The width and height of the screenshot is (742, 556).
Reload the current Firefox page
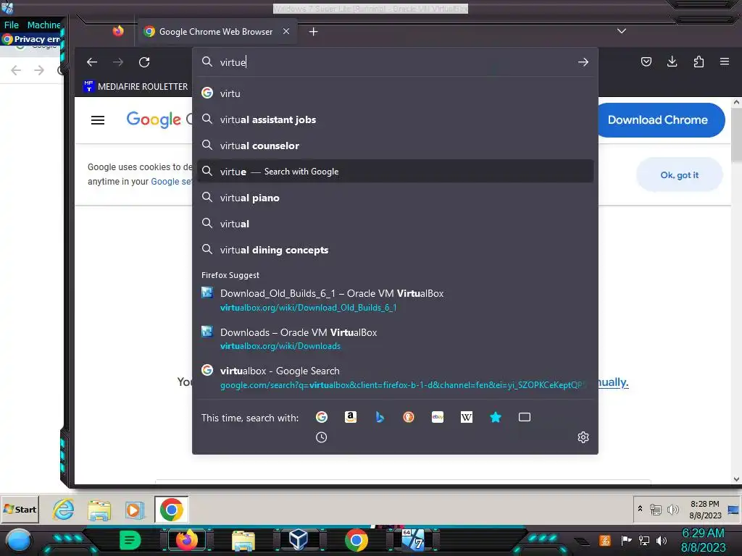click(144, 62)
